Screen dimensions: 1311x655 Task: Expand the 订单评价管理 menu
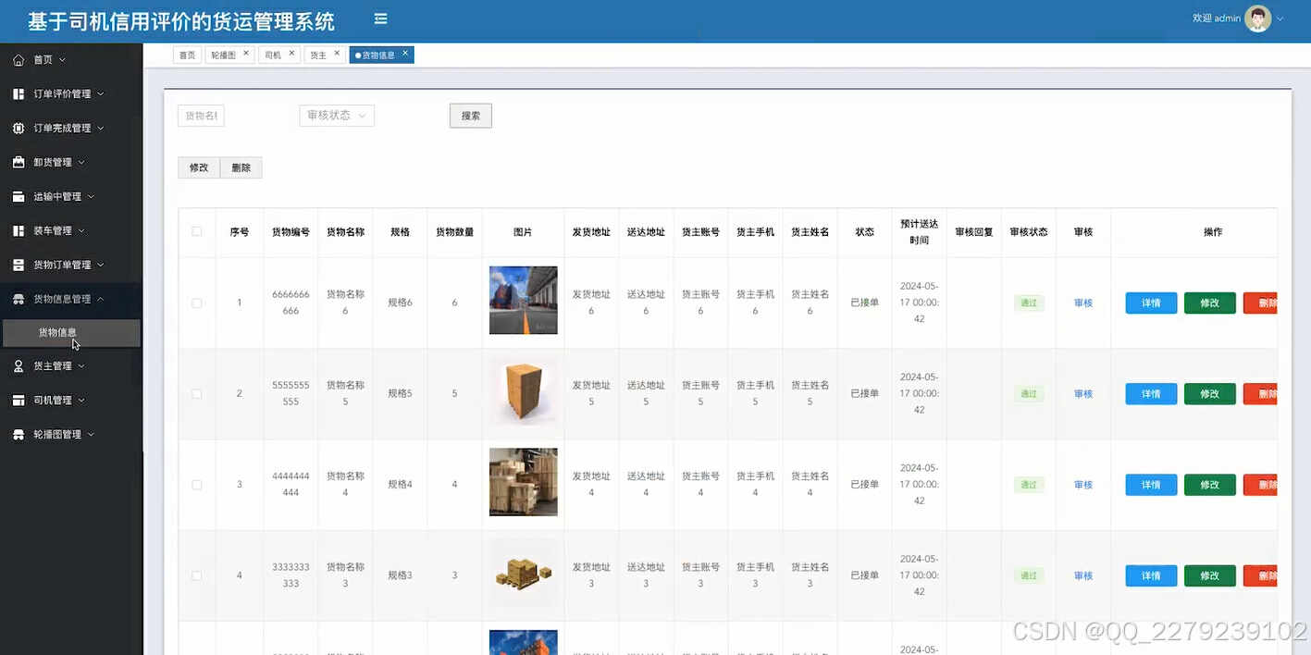click(101, 93)
